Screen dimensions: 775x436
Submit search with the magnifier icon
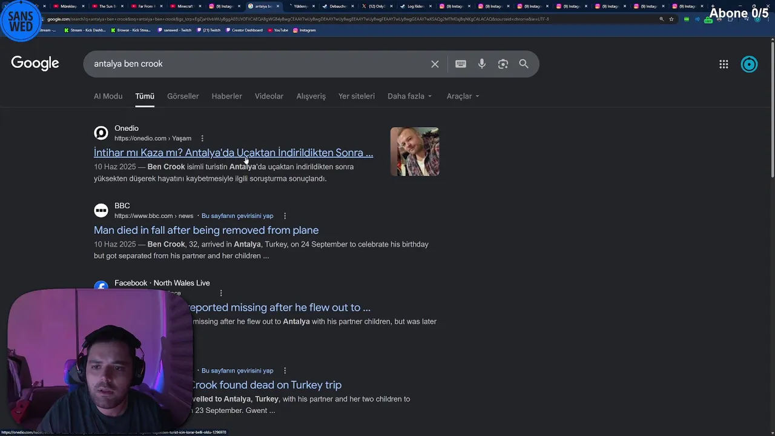point(524,64)
